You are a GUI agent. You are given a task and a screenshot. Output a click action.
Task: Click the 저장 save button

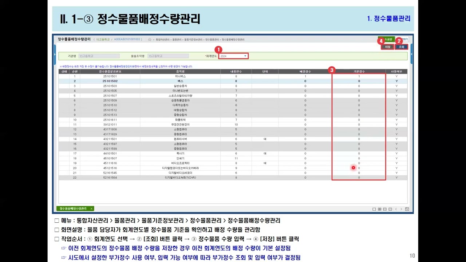pos(388,47)
